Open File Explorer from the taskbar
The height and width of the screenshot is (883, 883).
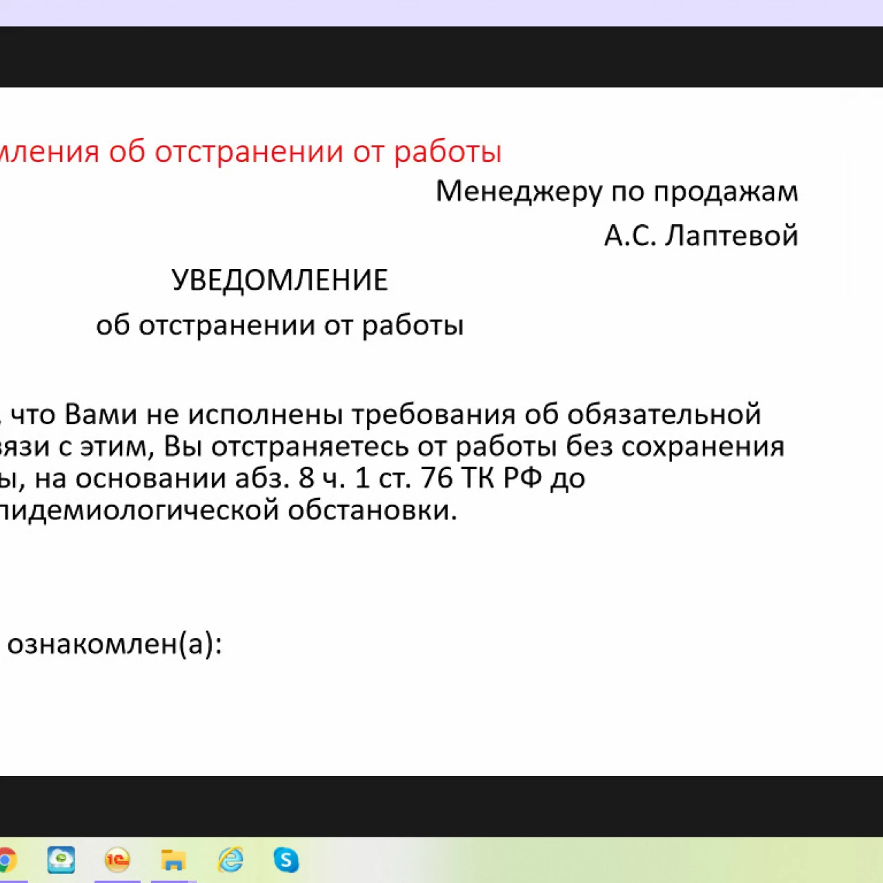(x=173, y=860)
